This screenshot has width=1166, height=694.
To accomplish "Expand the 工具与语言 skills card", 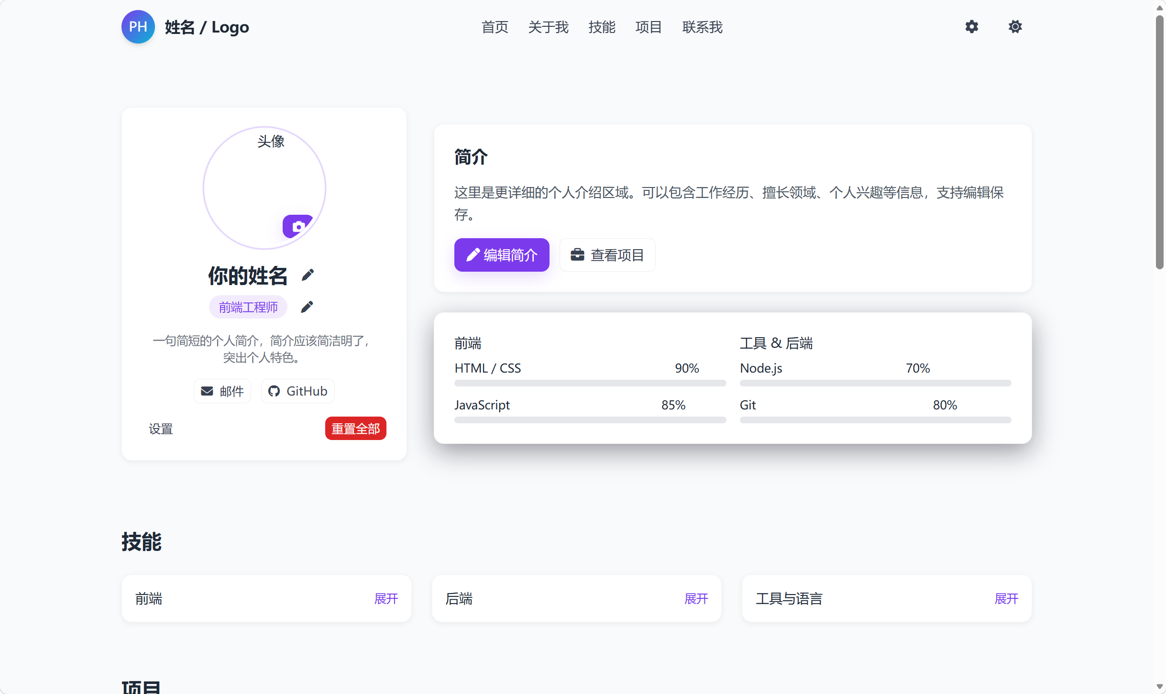I will [1006, 598].
